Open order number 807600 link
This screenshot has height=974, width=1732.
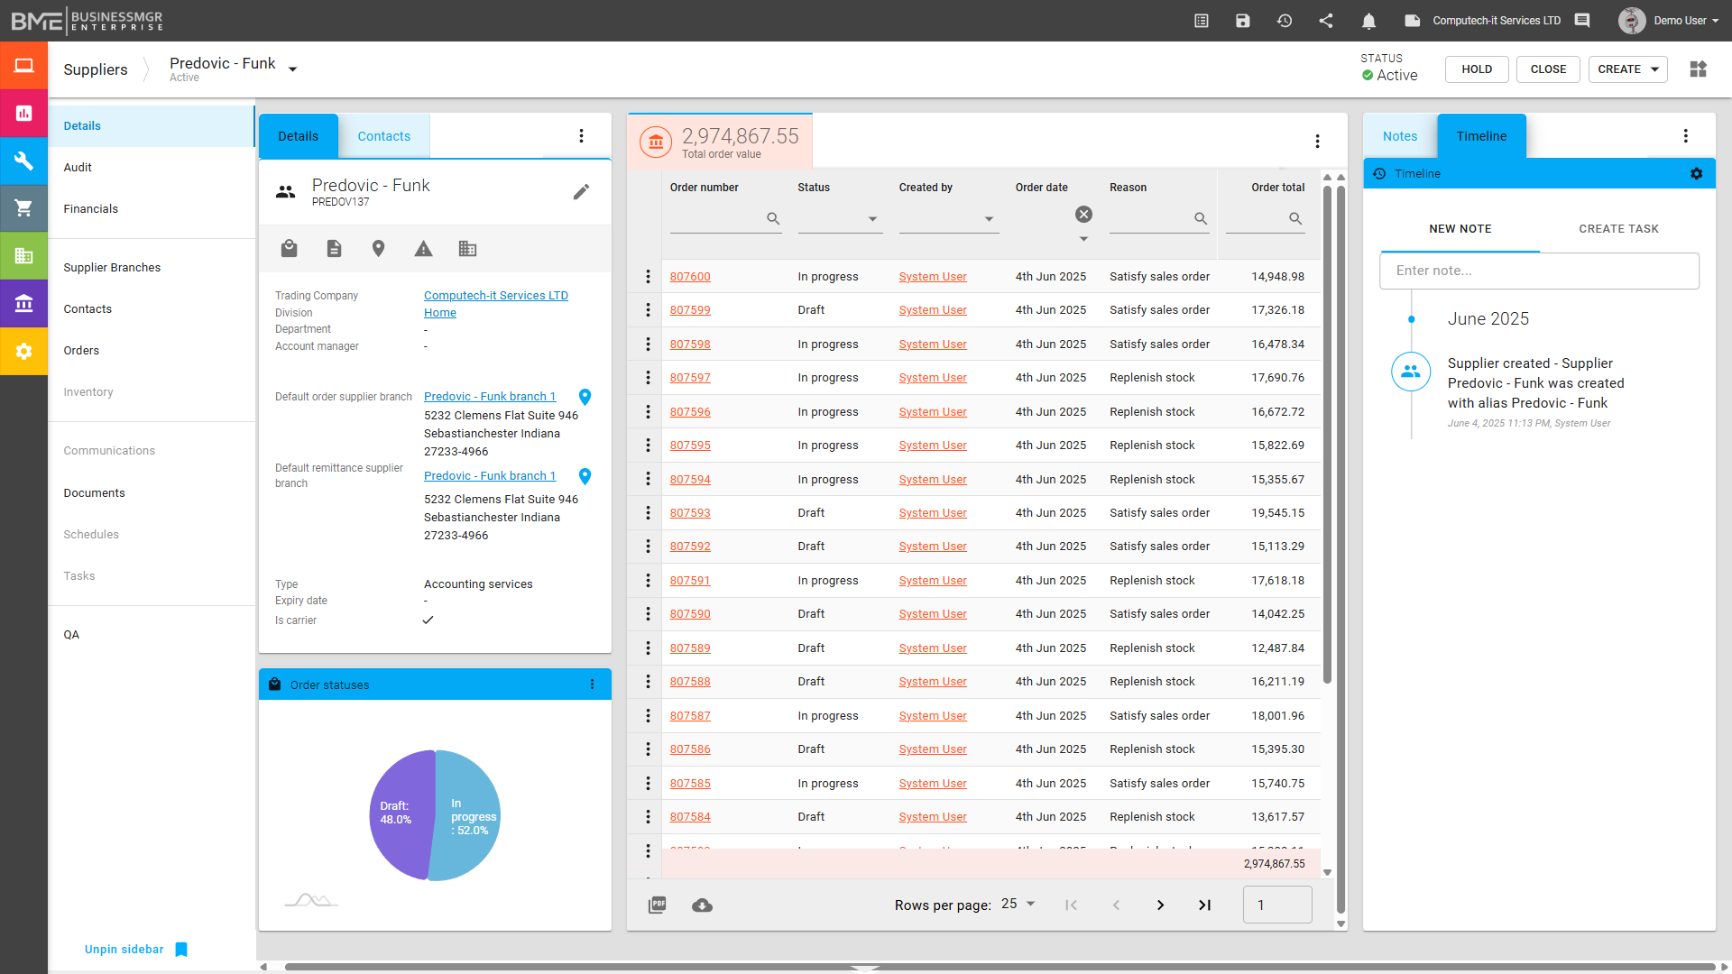(x=690, y=277)
